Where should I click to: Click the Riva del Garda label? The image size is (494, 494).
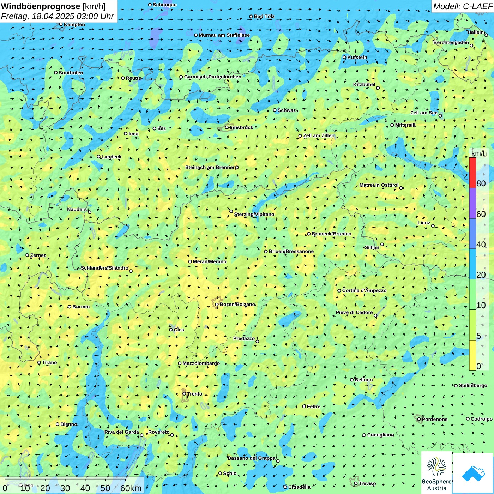[x=122, y=432]
